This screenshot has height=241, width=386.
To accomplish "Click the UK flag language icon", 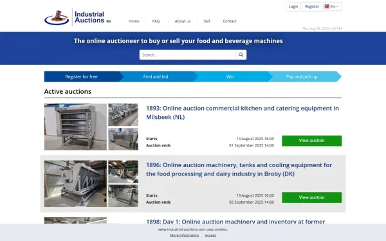I will click(x=327, y=6).
